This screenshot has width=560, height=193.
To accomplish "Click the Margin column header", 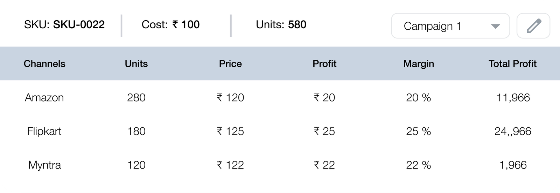I will click(x=419, y=64).
